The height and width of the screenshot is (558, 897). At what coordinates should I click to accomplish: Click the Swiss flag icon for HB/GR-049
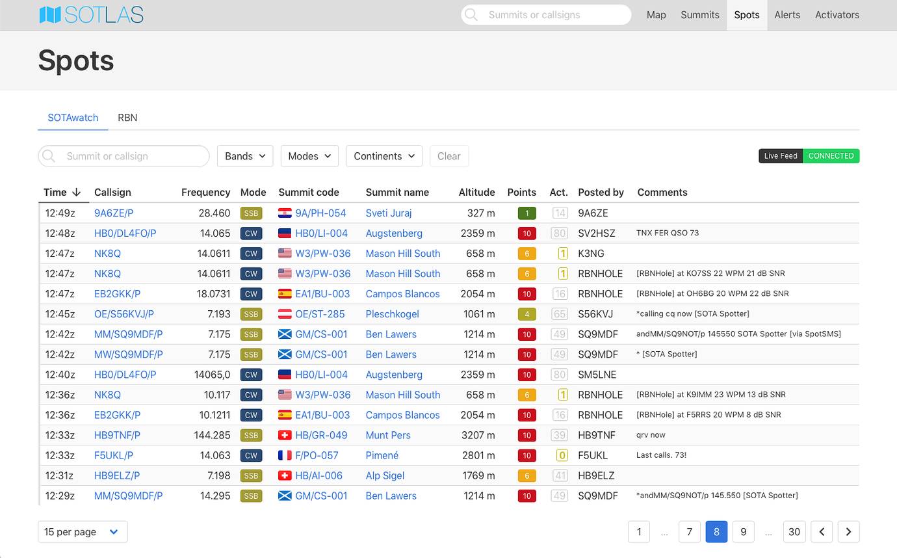pyautogui.click(x=285, y=435)
